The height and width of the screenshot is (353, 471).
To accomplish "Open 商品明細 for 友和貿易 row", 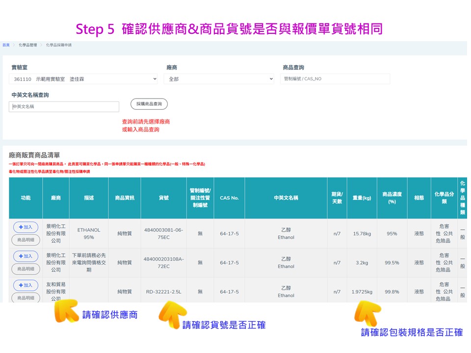I will [26, 298].
